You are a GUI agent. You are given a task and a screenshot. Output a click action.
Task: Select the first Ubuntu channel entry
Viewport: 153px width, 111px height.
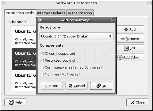24,37
